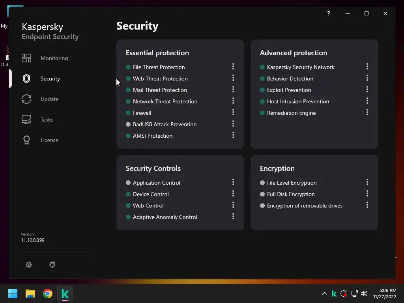Click File Threat Protection green status dot
404x303 pixels.
point(128,67)
